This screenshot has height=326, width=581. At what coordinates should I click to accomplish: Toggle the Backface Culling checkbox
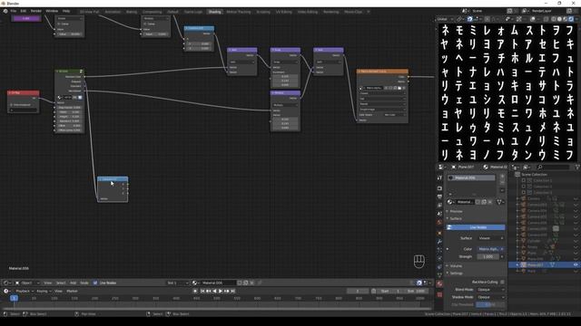[x=502, y=282]
